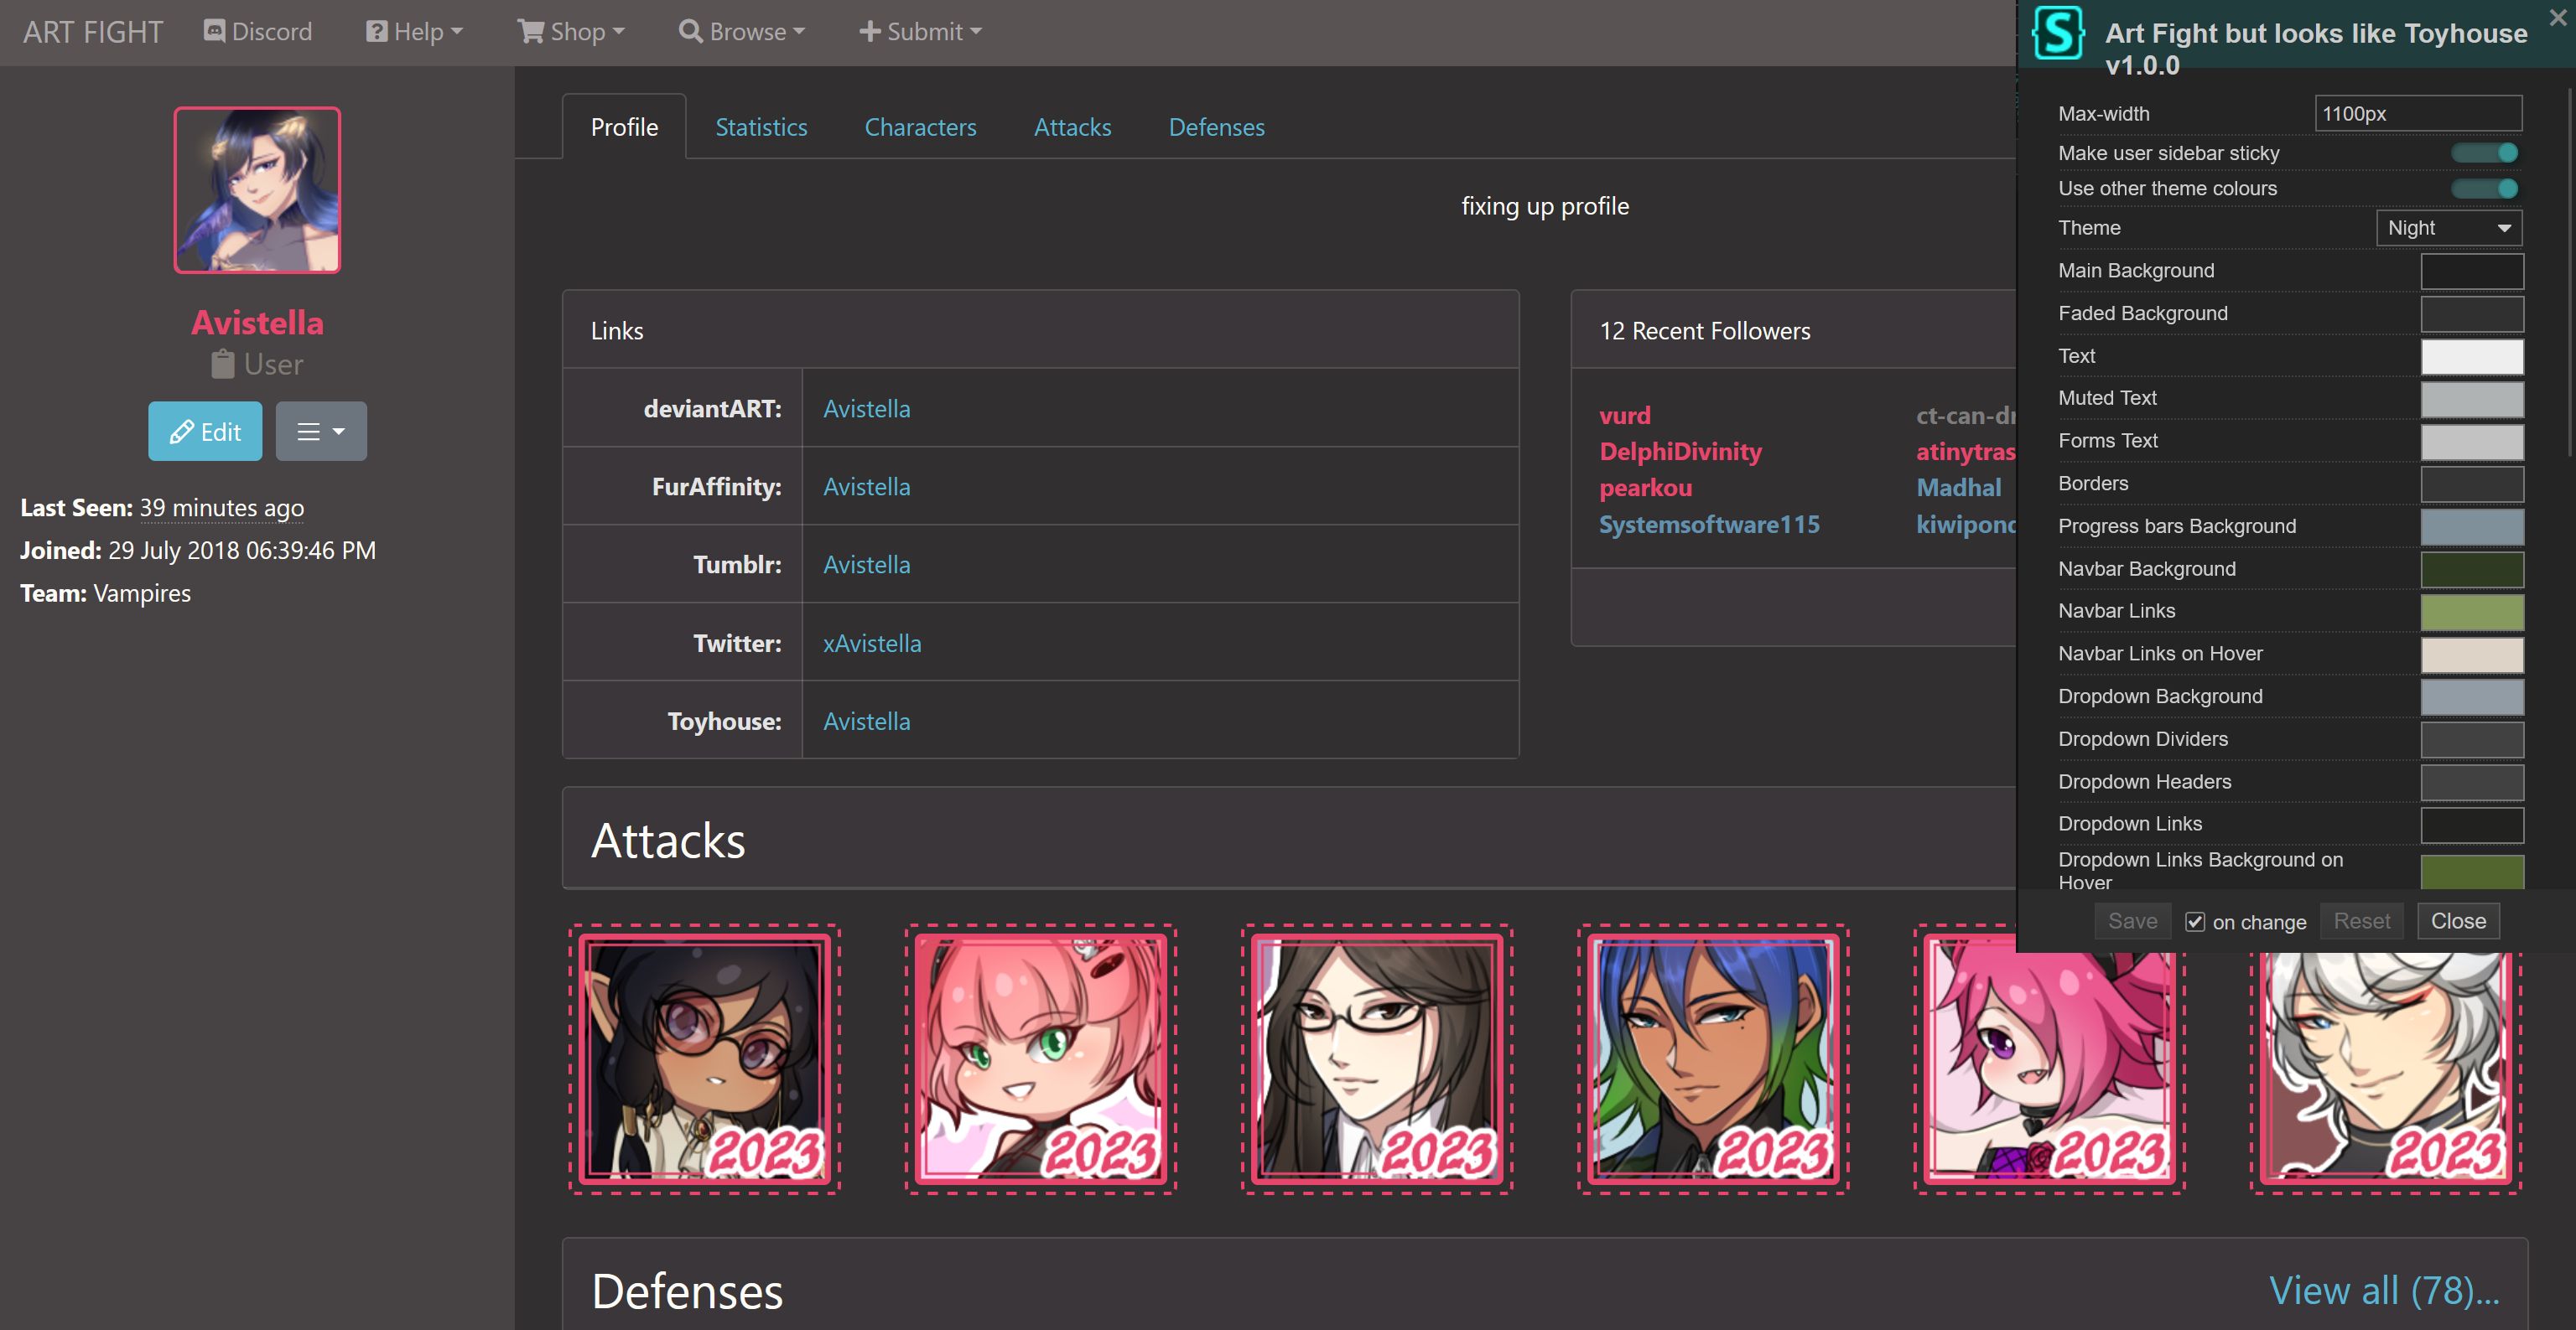2576x1330 pixels.
Task: Open follower Systemsoftware115's profile
Action: (1709, 525)
